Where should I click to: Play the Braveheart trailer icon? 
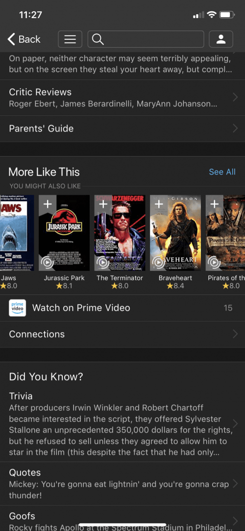pos(158,263)
